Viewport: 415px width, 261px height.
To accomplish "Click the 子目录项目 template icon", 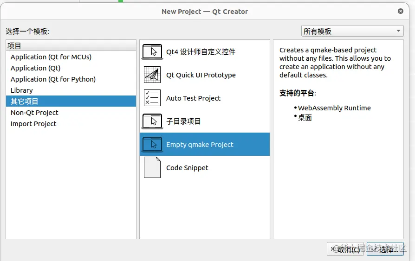I will [x=152, y=121].
